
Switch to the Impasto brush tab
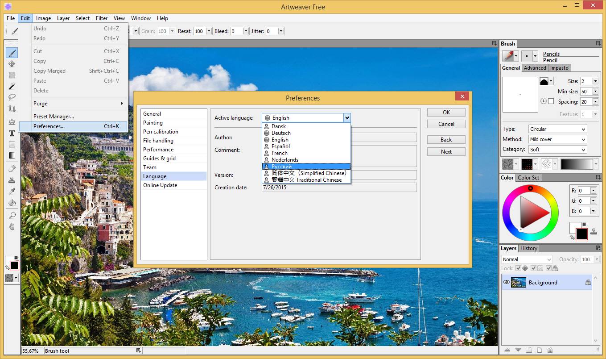tap(559, 68)
